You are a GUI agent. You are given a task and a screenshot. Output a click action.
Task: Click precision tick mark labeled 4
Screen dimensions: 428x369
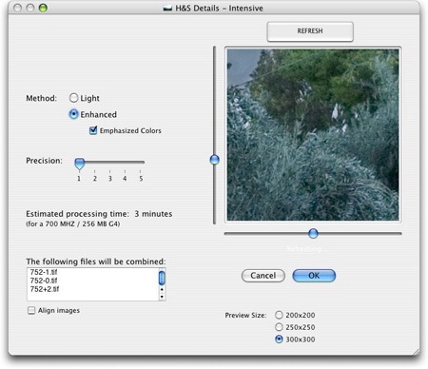point(125,176)
